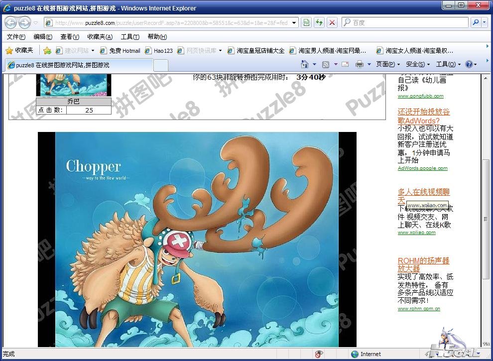The width and height of the screenshot is (493, 361).
Task: Click the Help question mark icon
Action: (469, 64)
